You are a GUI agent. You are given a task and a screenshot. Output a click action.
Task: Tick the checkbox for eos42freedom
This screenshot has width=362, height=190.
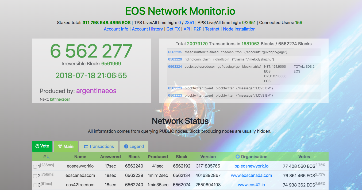tap(35, 185)
